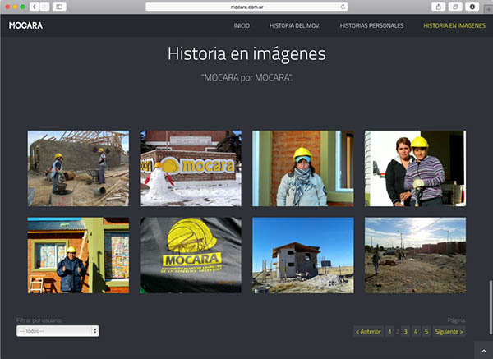Click the mocara.com.ar address bar
The image size is (493, 359).
(x=246, y=7)
